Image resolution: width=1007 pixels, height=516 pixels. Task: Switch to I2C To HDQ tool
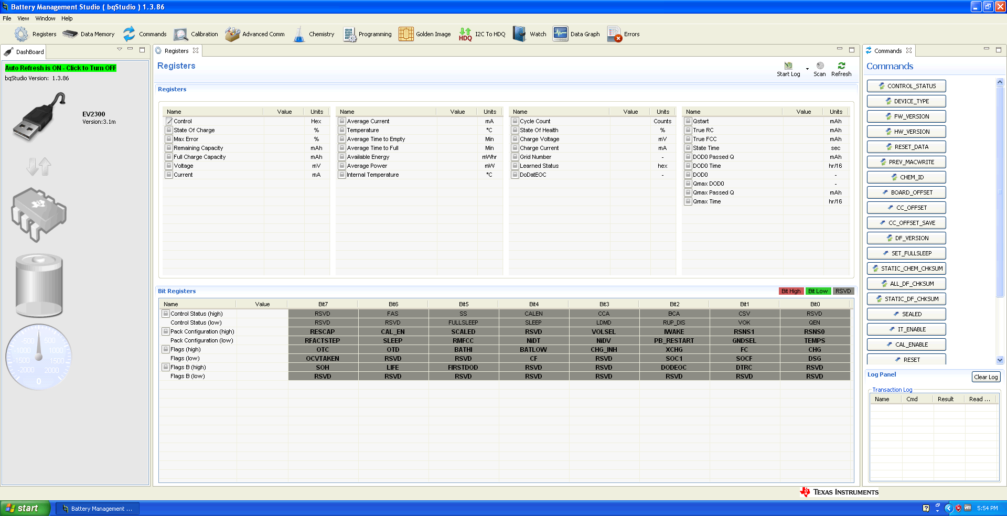point(482,34)
